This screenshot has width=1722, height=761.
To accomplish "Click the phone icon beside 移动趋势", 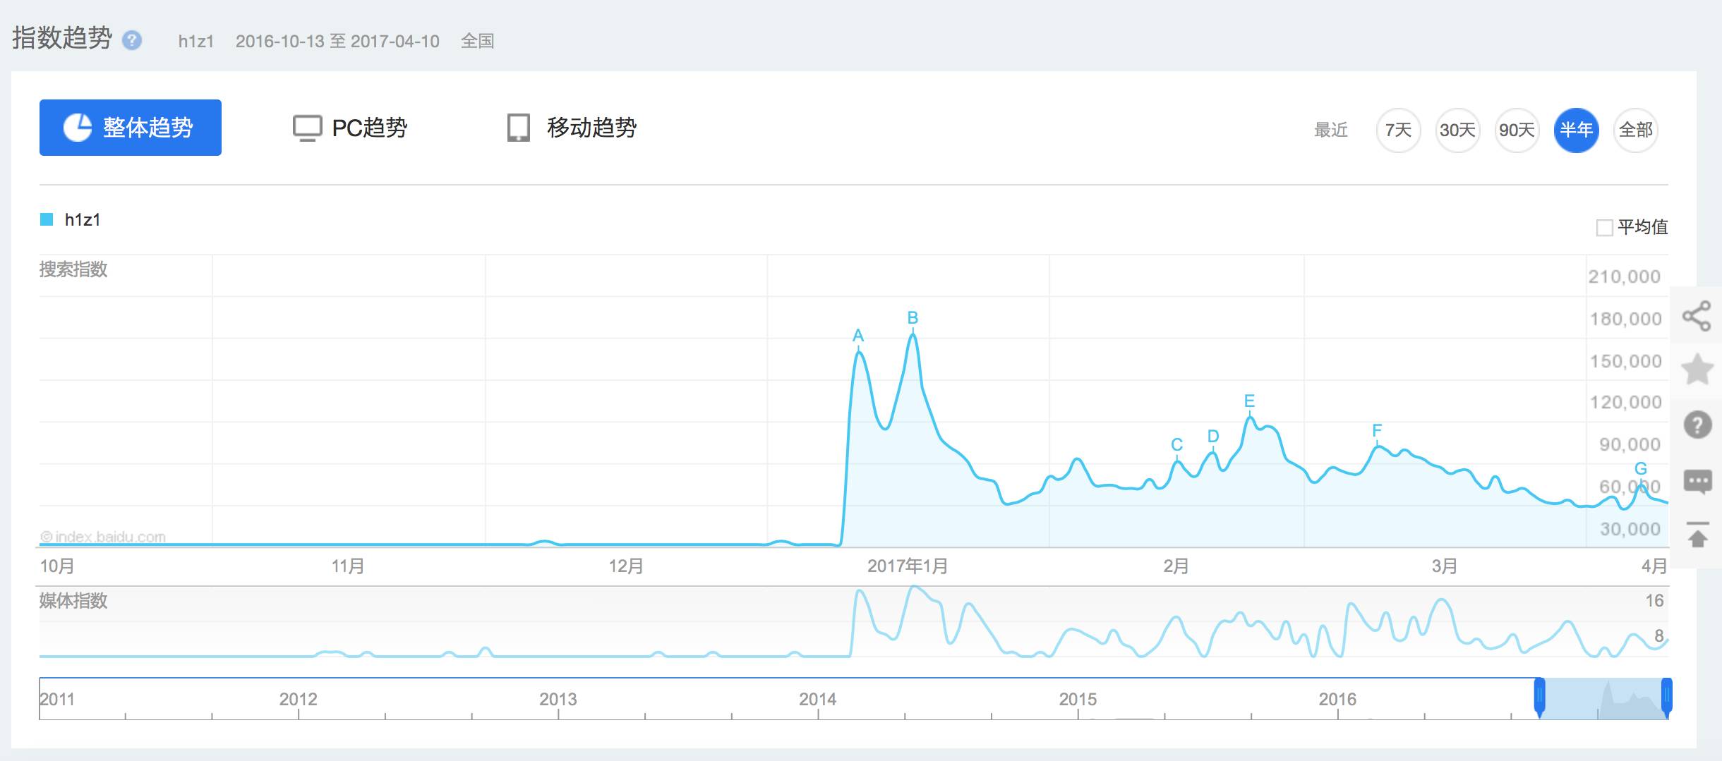I will [x=520, y=129].
